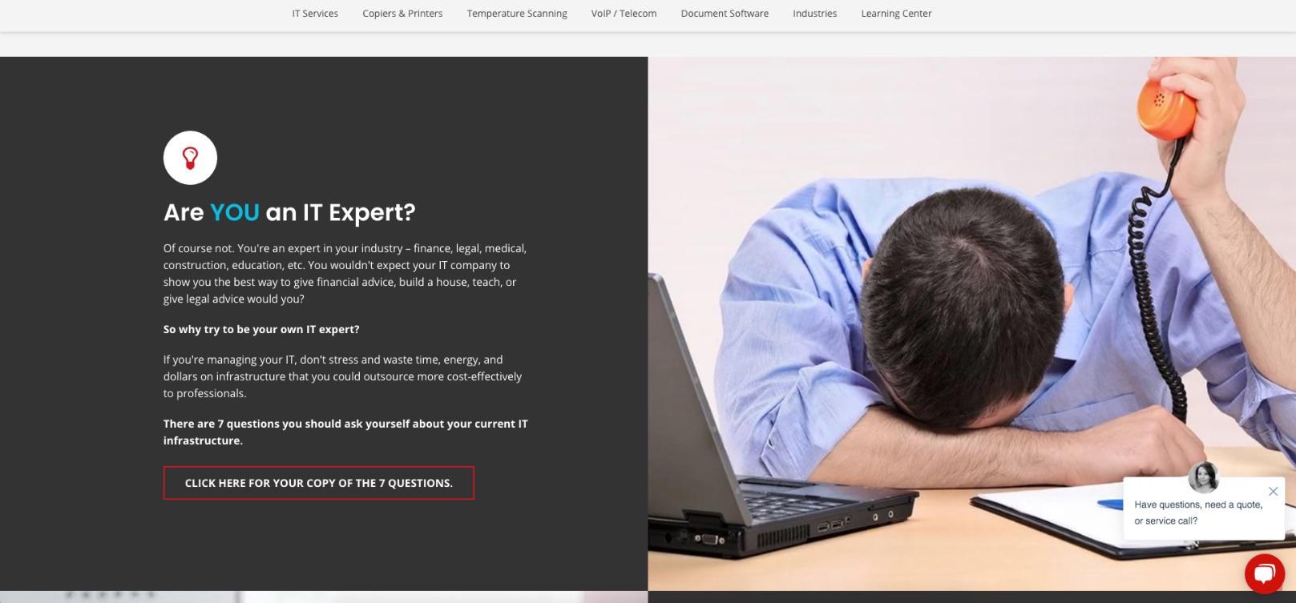
Task: Open the Copiers & Printers menu
Action: pyautogui.click(x=402, y=14)
